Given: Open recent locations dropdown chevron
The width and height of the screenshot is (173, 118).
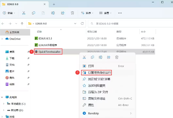Looking at the screenshot, I should [16, 24].
